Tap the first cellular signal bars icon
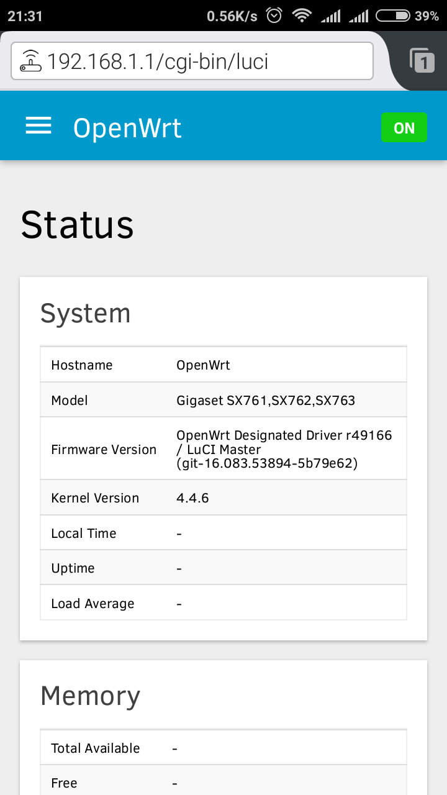This screenshot has height=795, width=447. 331,16
